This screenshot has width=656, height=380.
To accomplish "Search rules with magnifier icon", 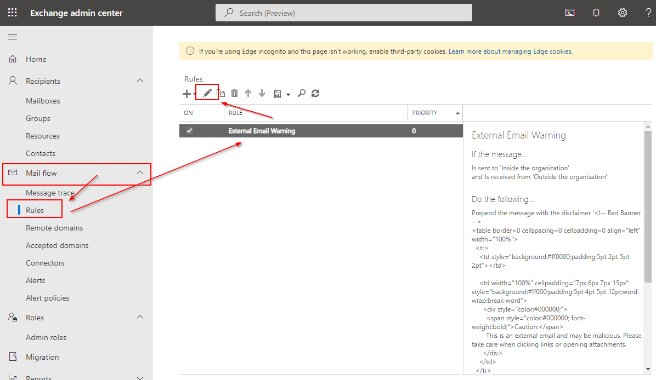I will pos(302,93).
